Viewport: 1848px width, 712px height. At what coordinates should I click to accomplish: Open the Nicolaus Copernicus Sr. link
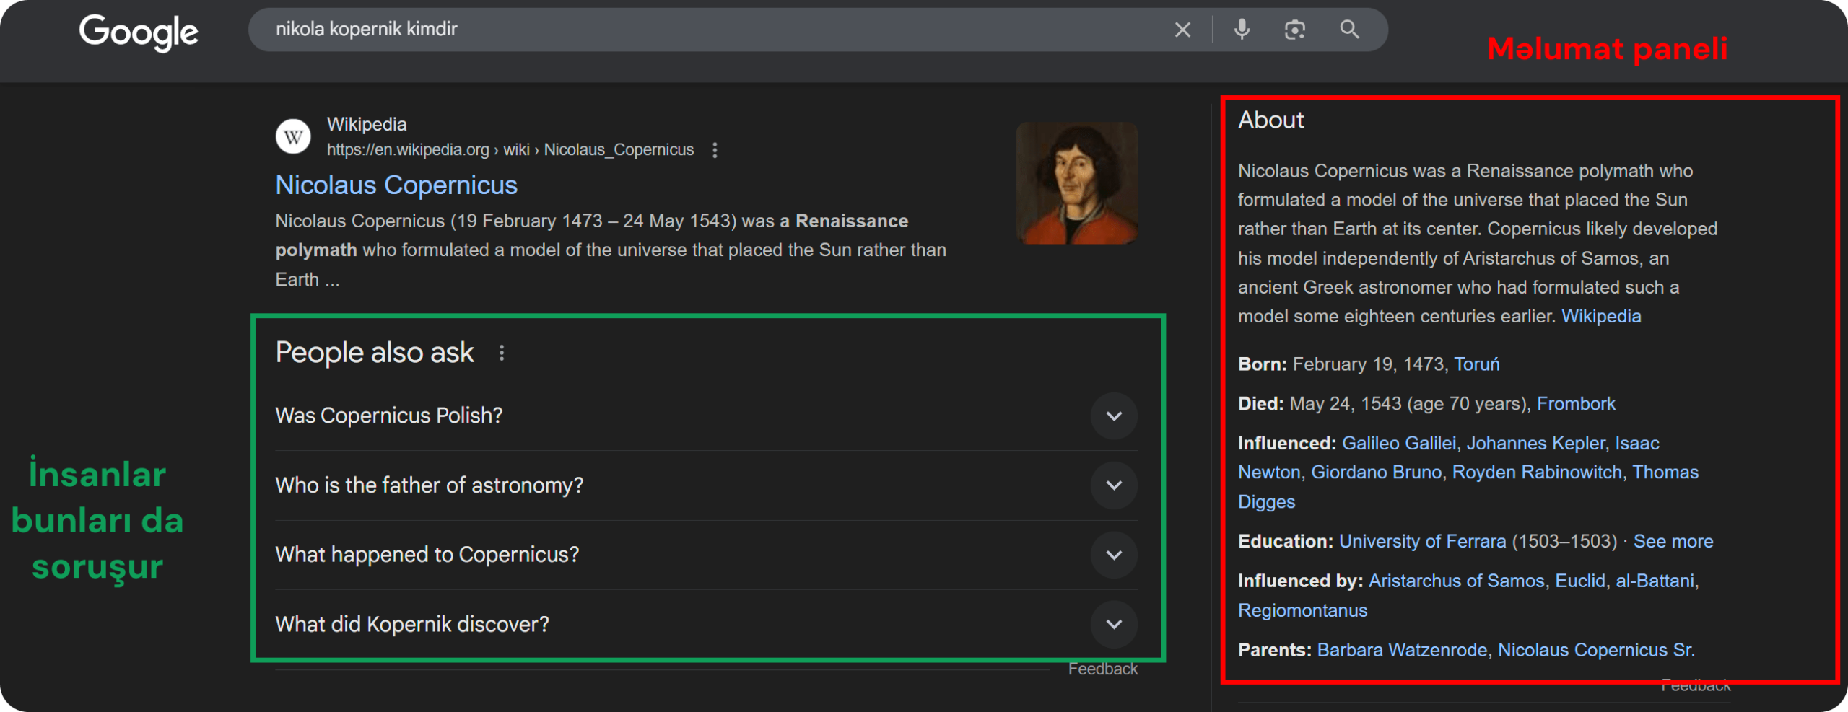pyautogui.click(x=1596, y=651)
